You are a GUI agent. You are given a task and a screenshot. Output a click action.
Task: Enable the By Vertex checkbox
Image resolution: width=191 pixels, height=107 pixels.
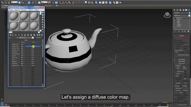pyautogui.click(x=175, y=40)
